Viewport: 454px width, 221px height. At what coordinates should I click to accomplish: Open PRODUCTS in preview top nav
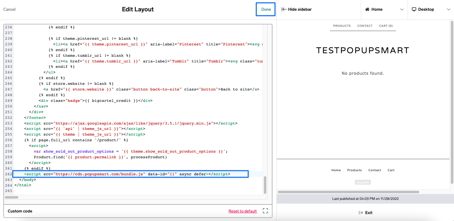coord(342,26)
